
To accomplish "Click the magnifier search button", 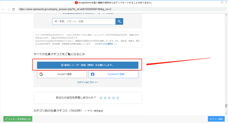I will (119, 21).
